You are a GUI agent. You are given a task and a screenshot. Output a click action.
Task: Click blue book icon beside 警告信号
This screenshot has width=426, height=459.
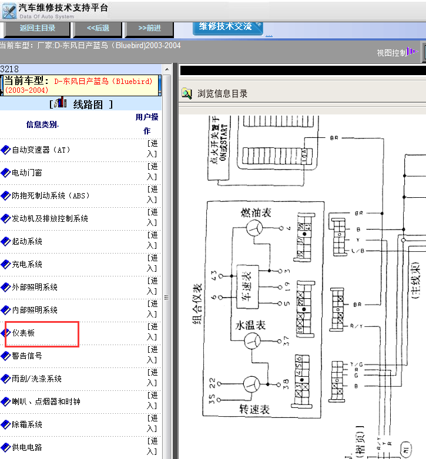point(5,356)
